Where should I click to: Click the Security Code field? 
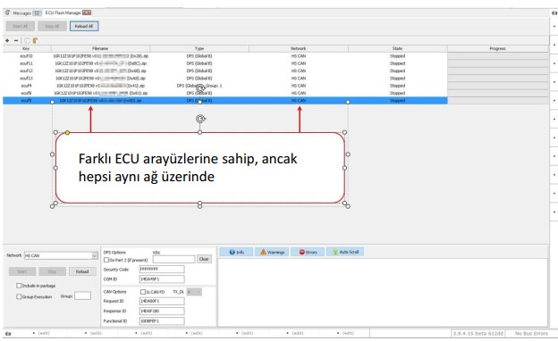coord(162,270)
